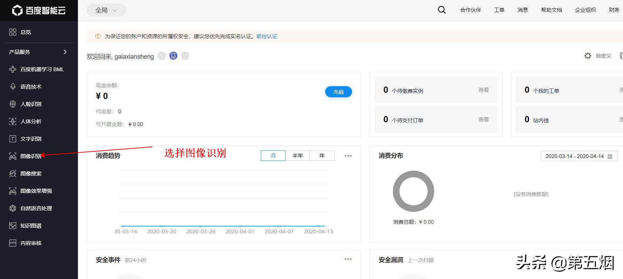Click the 0 个我的工单 card
The height and width of the screenshot is (279, 623).
(569, 90)
